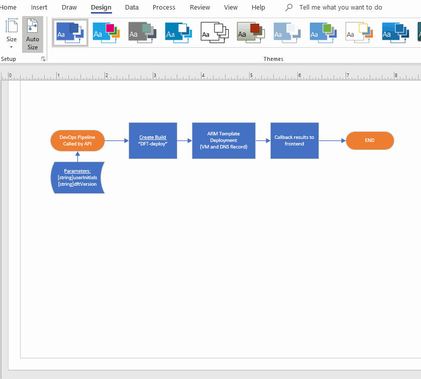
Task: Apply the first blue theme thumbnail
Action: click(x=70, y=32)
